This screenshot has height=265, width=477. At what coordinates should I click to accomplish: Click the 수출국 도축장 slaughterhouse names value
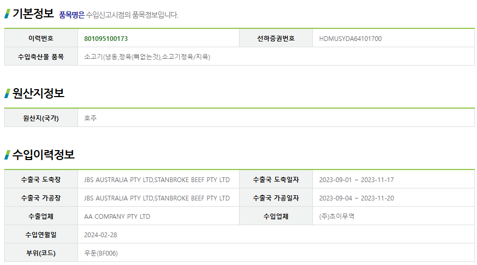tap(157, 179)
